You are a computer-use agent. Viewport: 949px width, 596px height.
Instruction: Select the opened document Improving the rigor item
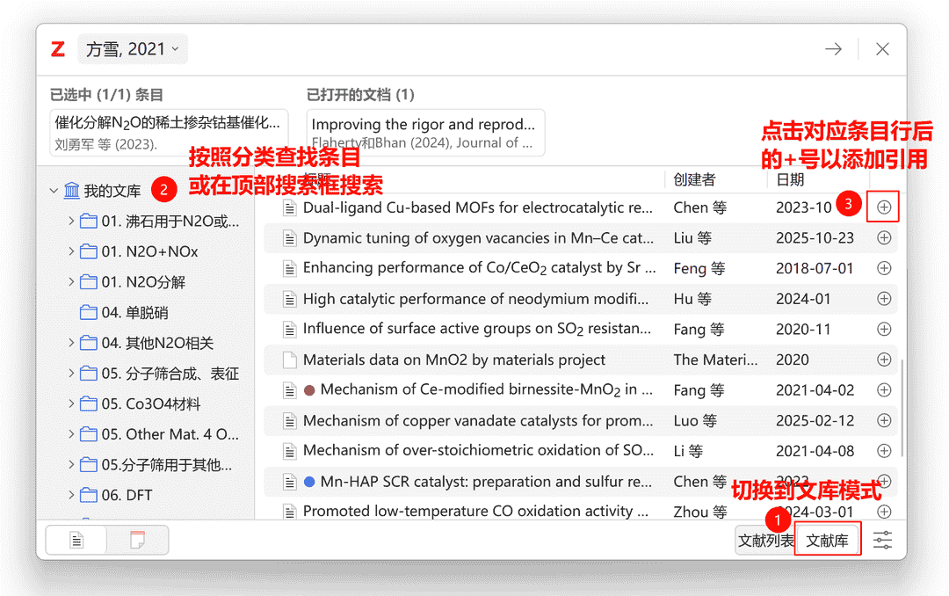[424, 133]
